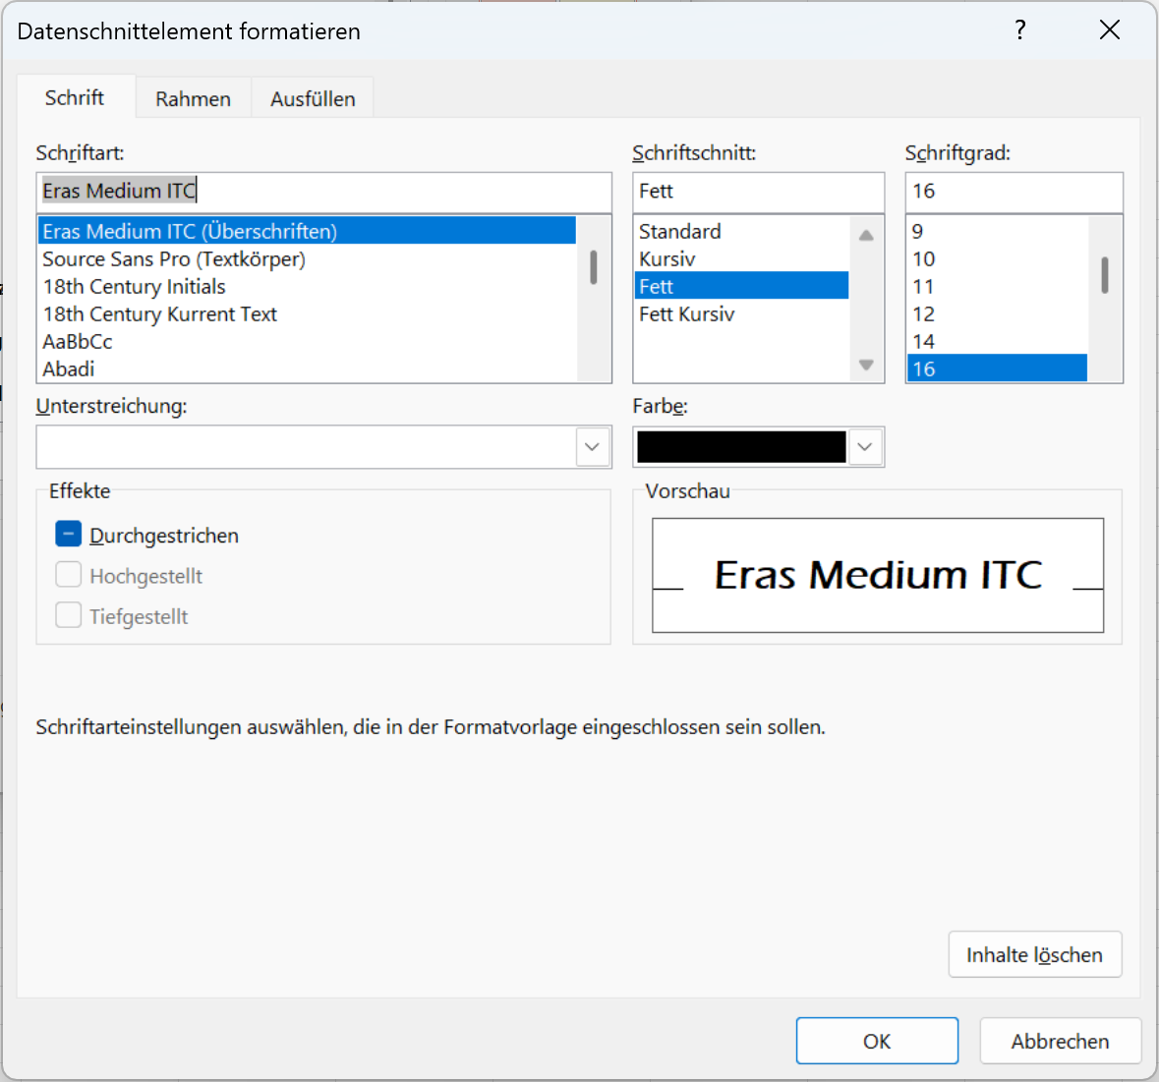
Task: Open the Ausfüllen tab
Action: (313, 99)
